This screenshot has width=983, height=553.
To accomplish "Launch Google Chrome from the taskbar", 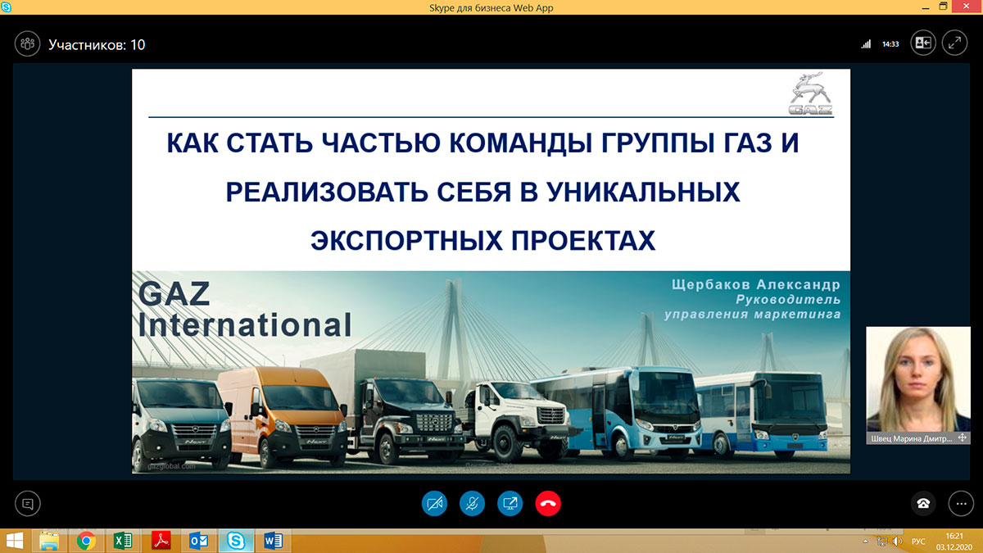I will coord(85,541).
